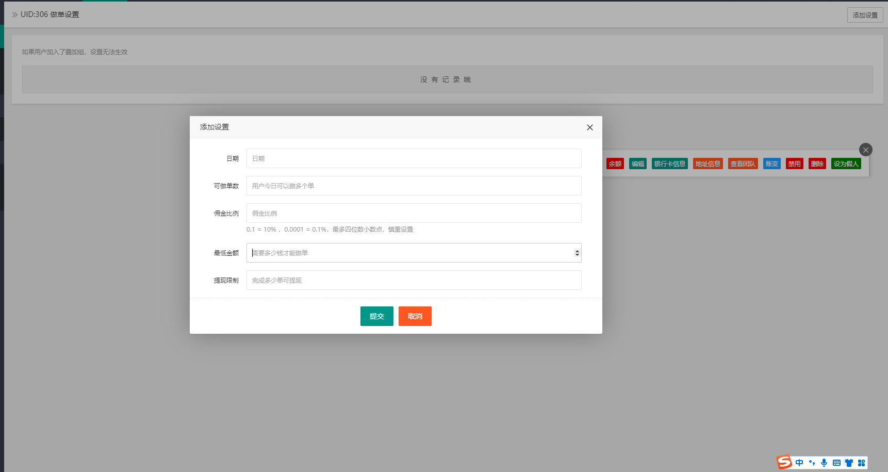Click the 添加设置 button at top right
The height and width of the screenshot is (472, 888).
tap(865, 15)
